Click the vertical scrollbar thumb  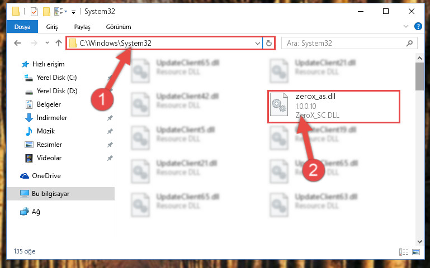click(x=419, y=76)
